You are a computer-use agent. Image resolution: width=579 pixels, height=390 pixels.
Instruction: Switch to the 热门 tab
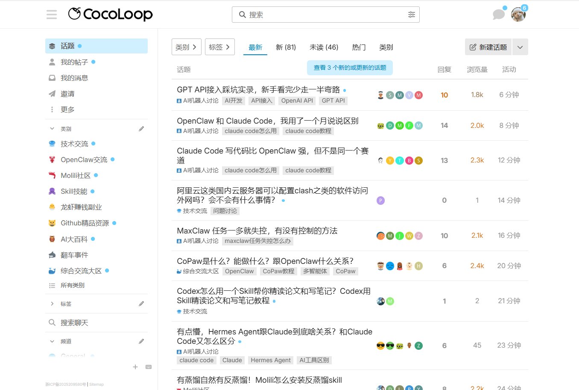tap(359, 47)
